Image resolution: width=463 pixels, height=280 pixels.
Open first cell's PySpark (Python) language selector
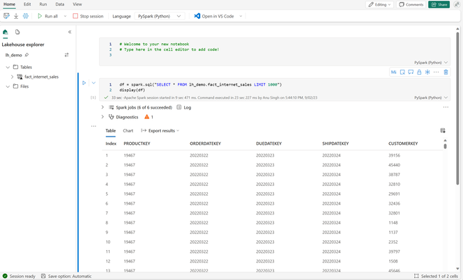(x=431, y=63)
